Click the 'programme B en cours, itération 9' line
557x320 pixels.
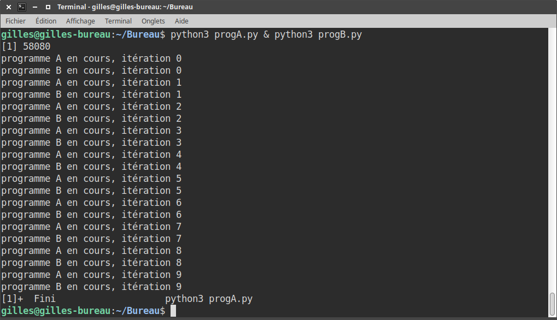(x=91, y=287)
